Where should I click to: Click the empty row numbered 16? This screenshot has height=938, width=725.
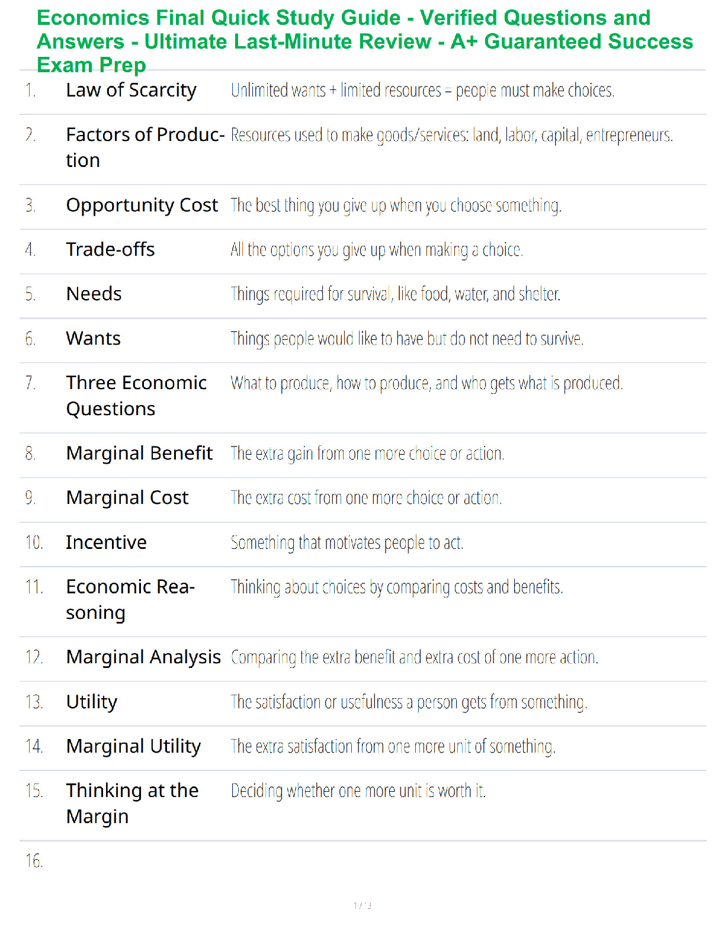pyautogui.click(x=362, y=860)
